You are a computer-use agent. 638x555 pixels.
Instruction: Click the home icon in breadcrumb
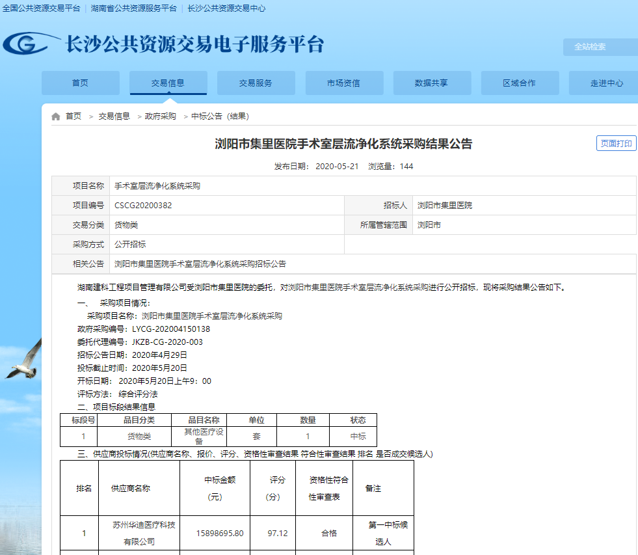pos(56,117)
